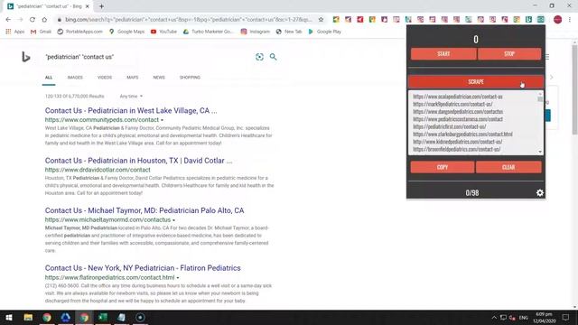578x325 pixels.
Task: Click the START button in scraper popup
Action: [443, 54]
